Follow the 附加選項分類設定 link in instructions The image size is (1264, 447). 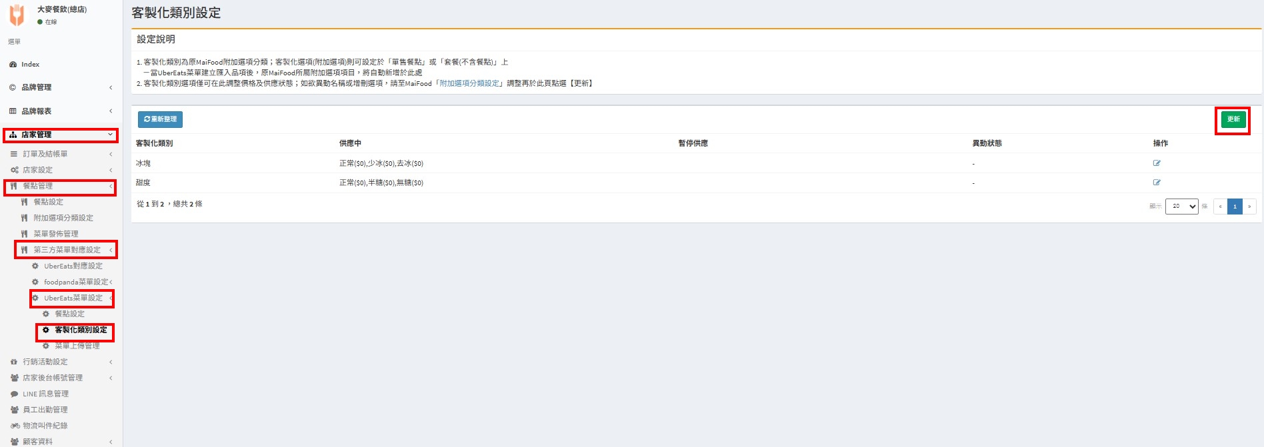coord(469,83)
